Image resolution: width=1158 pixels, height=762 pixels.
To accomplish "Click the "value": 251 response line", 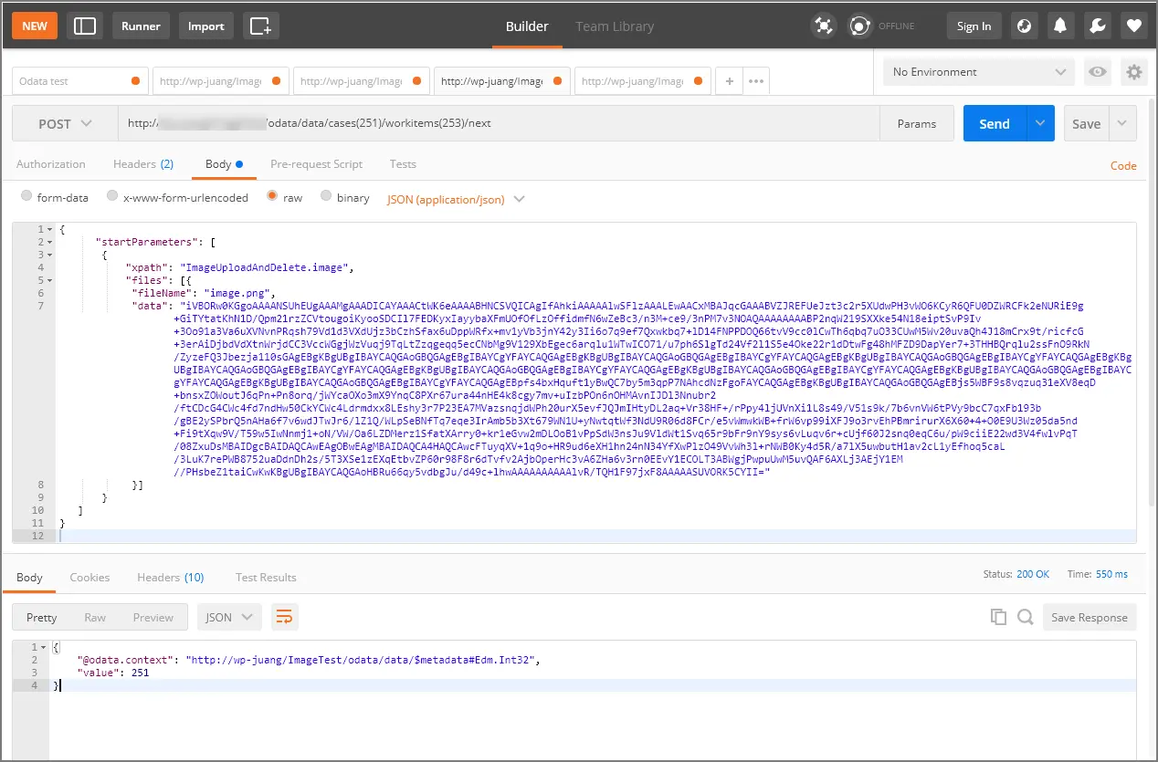I will pos(113,673).
